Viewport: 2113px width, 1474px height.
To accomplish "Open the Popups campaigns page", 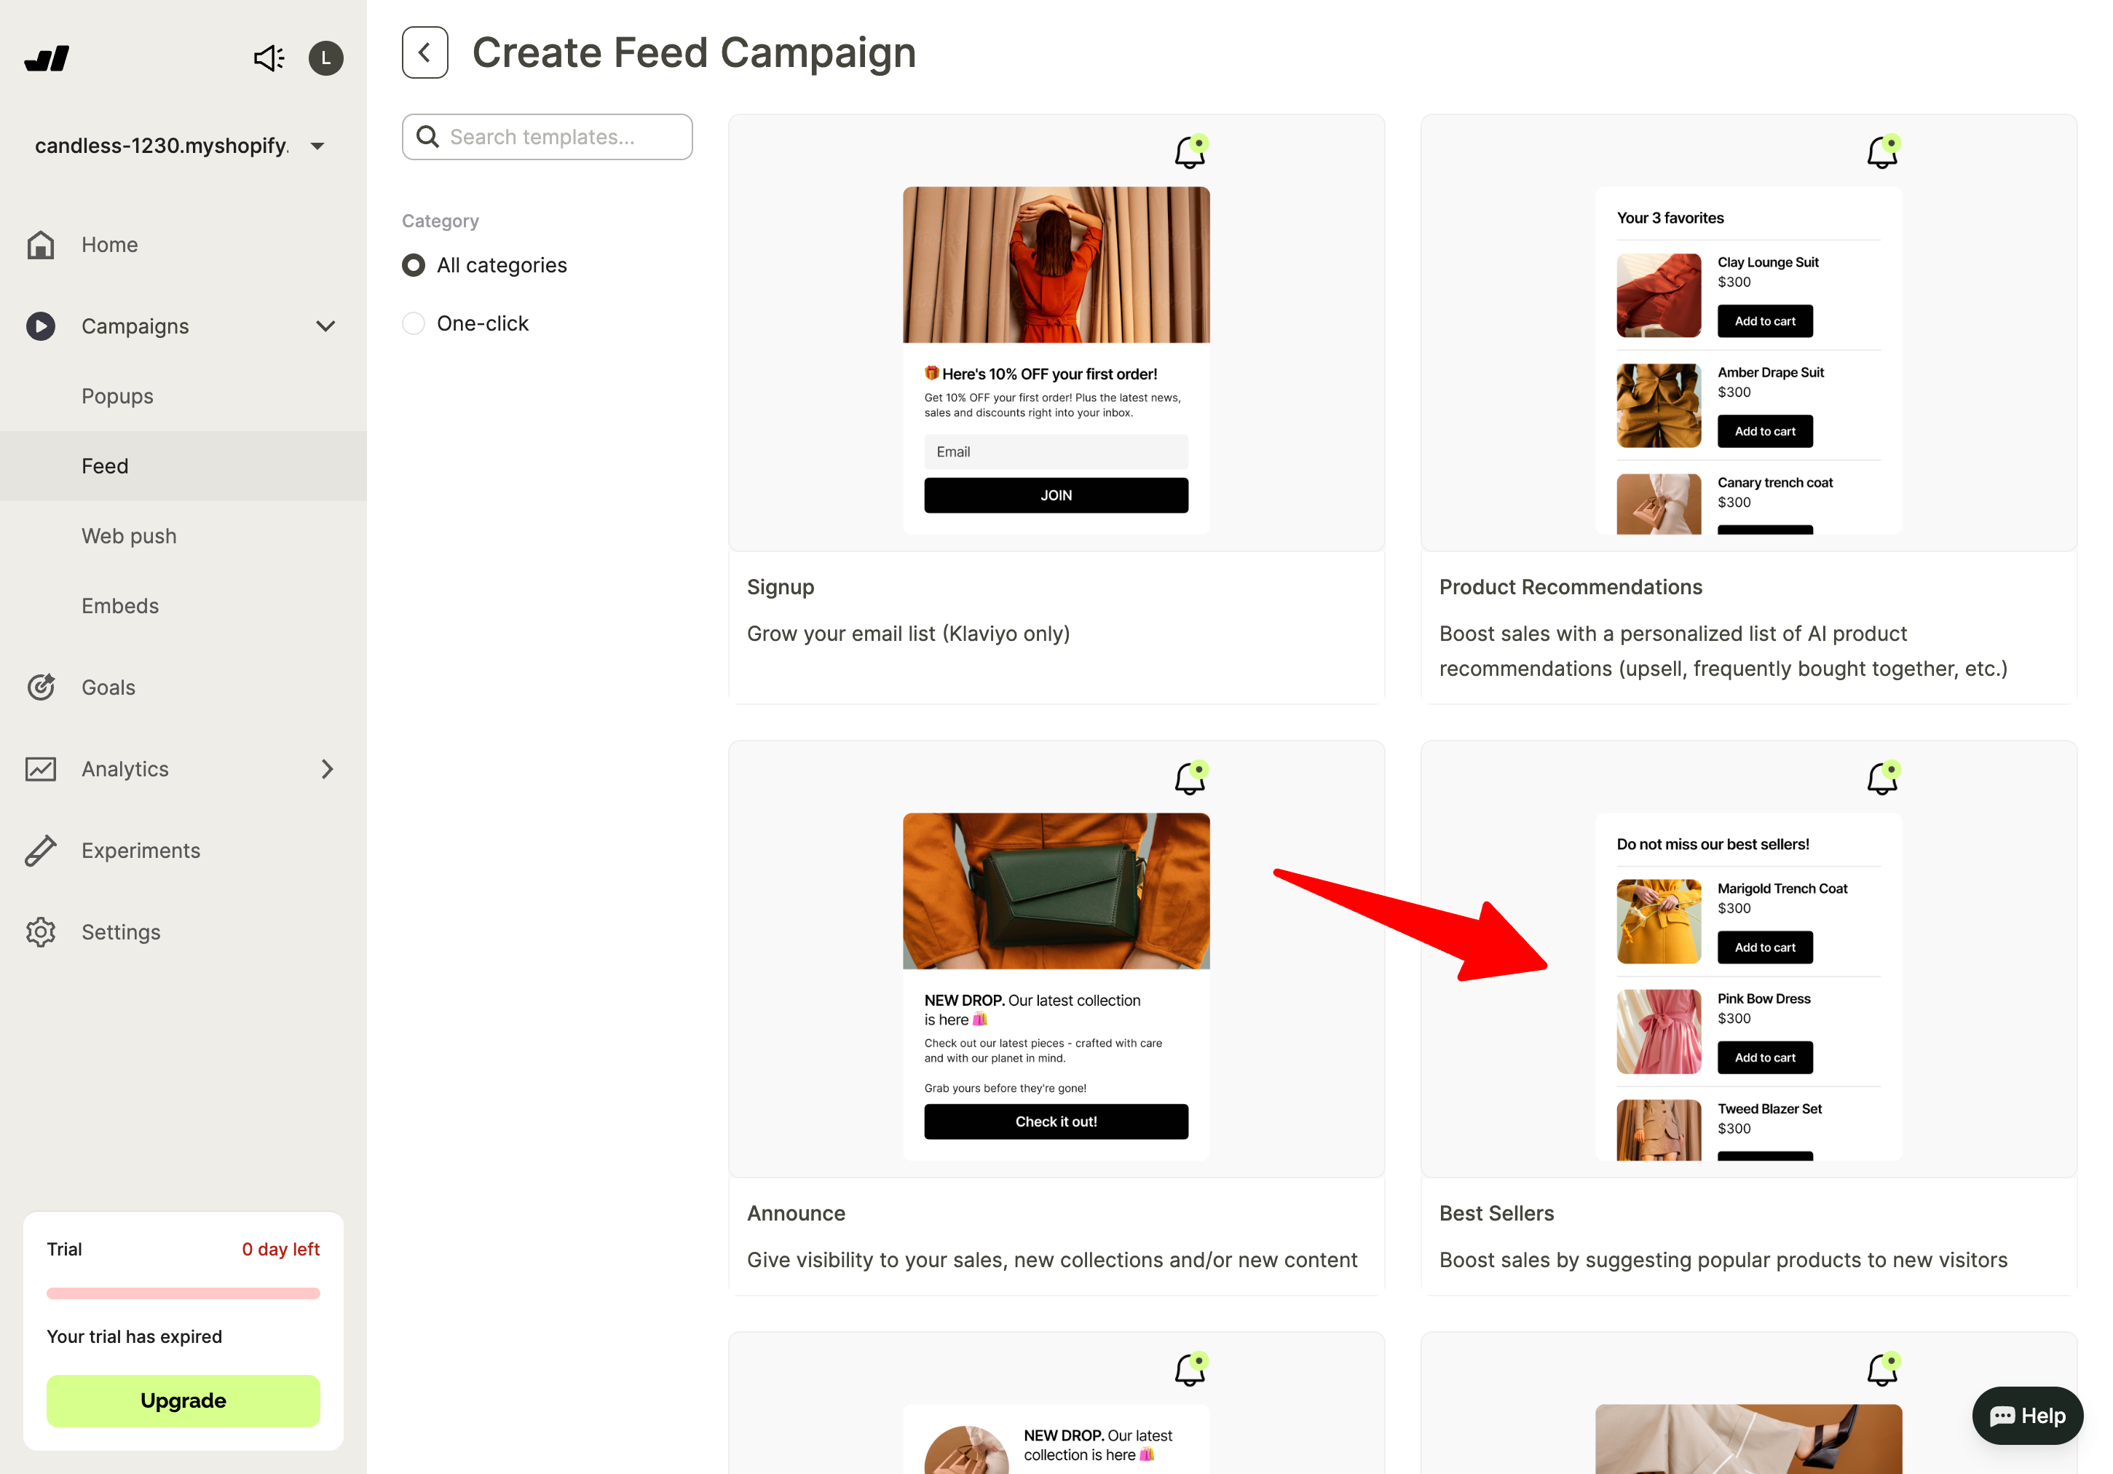I will coord(118,396).
